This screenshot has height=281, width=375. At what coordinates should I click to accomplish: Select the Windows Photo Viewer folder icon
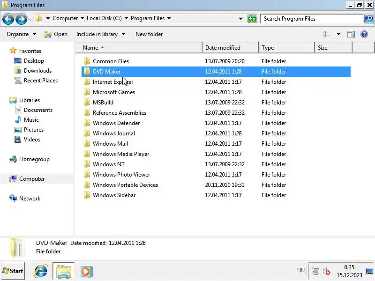[x=87, y=174]
